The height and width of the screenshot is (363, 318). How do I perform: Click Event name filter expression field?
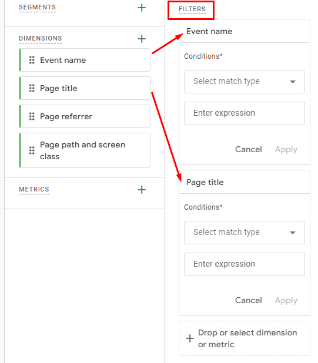coord(245,113)
